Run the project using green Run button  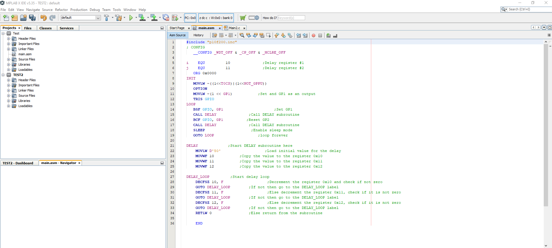[131, 18]
